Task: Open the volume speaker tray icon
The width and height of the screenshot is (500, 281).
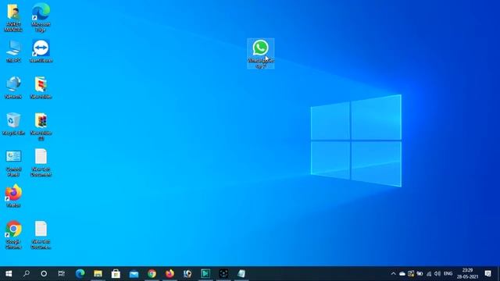Action: [437, 274]
